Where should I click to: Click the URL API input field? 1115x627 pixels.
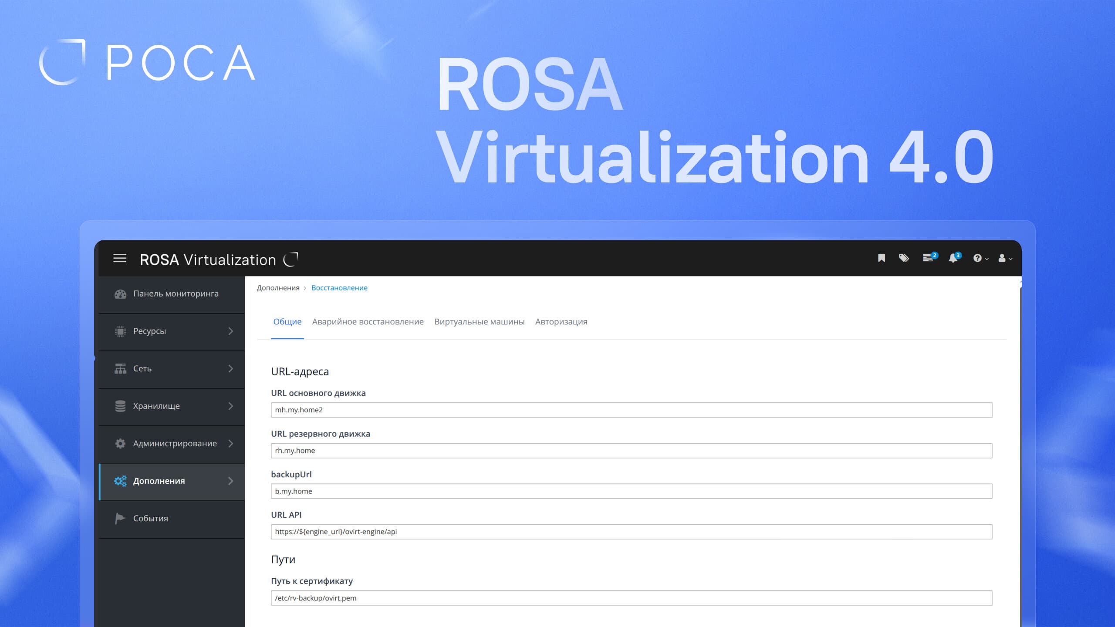pyautogui.click(x=631, y=532)
